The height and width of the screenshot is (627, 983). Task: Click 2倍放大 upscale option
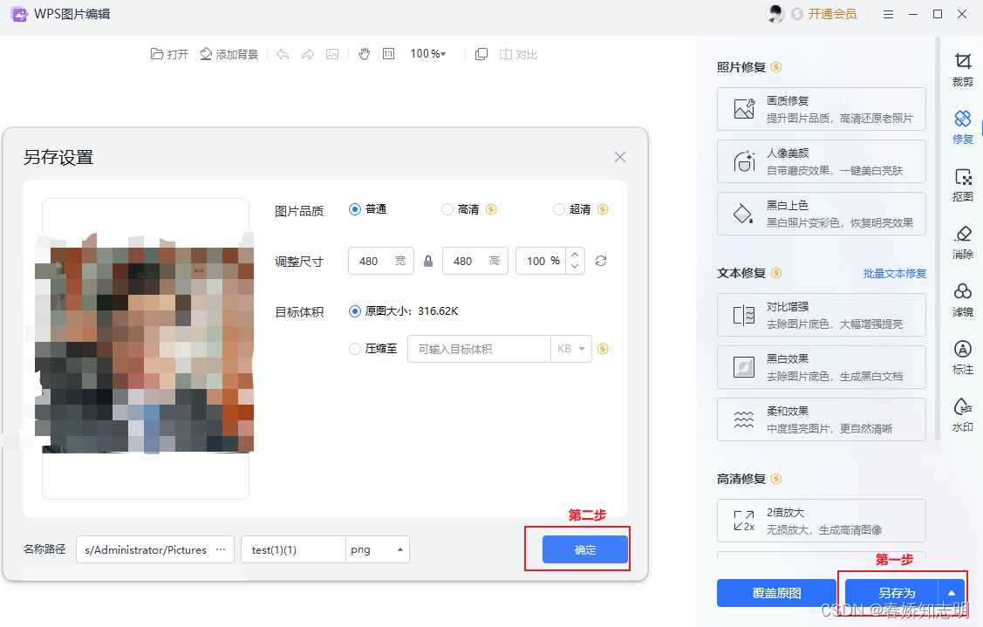822,521
